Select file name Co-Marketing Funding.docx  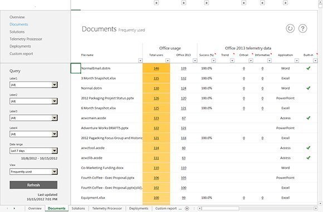[102, 168]
